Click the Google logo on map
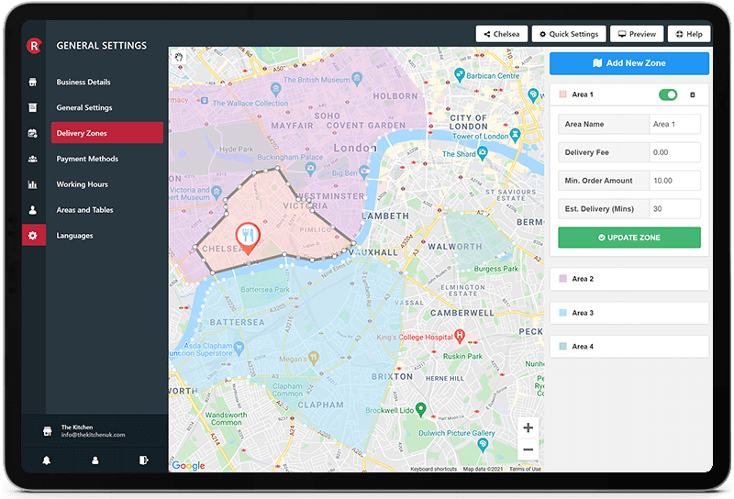 (188, 465)
